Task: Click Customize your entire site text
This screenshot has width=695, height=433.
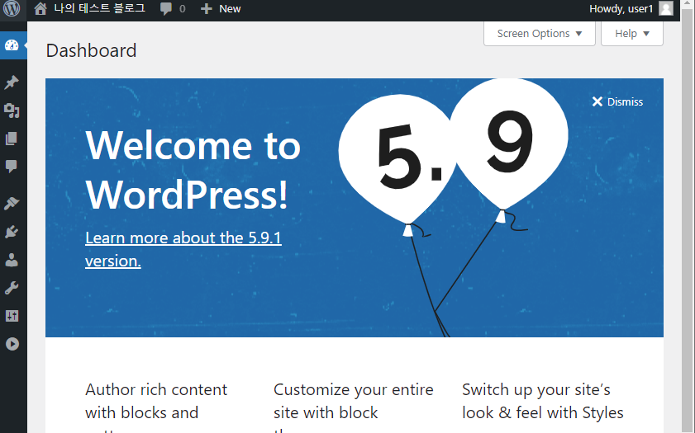Action: click(353, 401)
